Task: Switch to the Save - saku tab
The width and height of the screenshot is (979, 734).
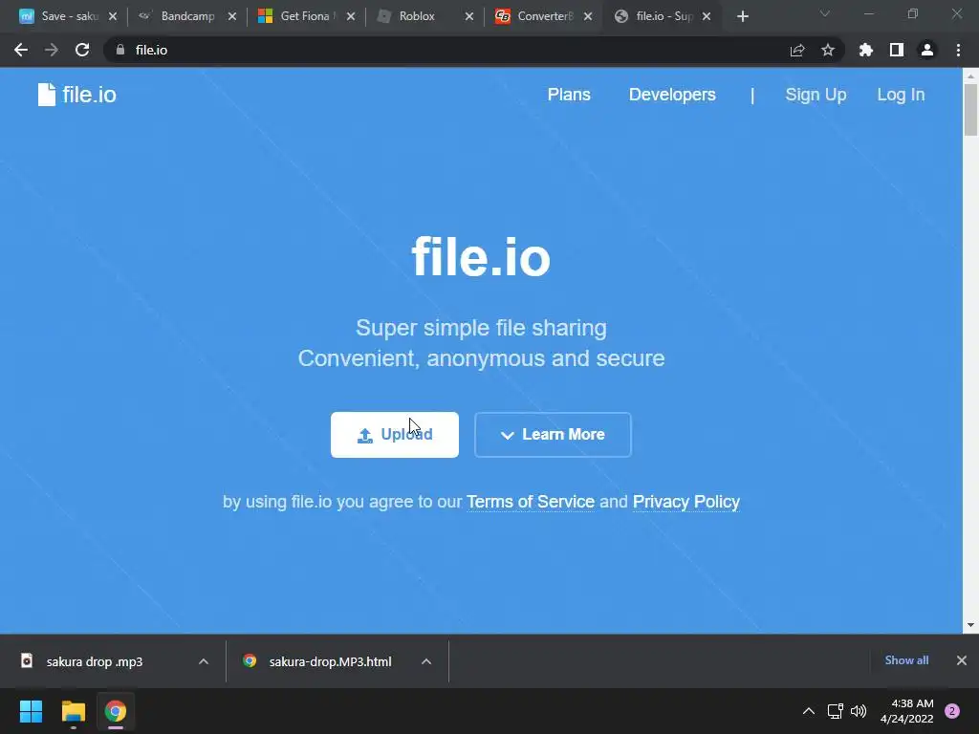Action: pyautogui.click(x=61, y=16)
